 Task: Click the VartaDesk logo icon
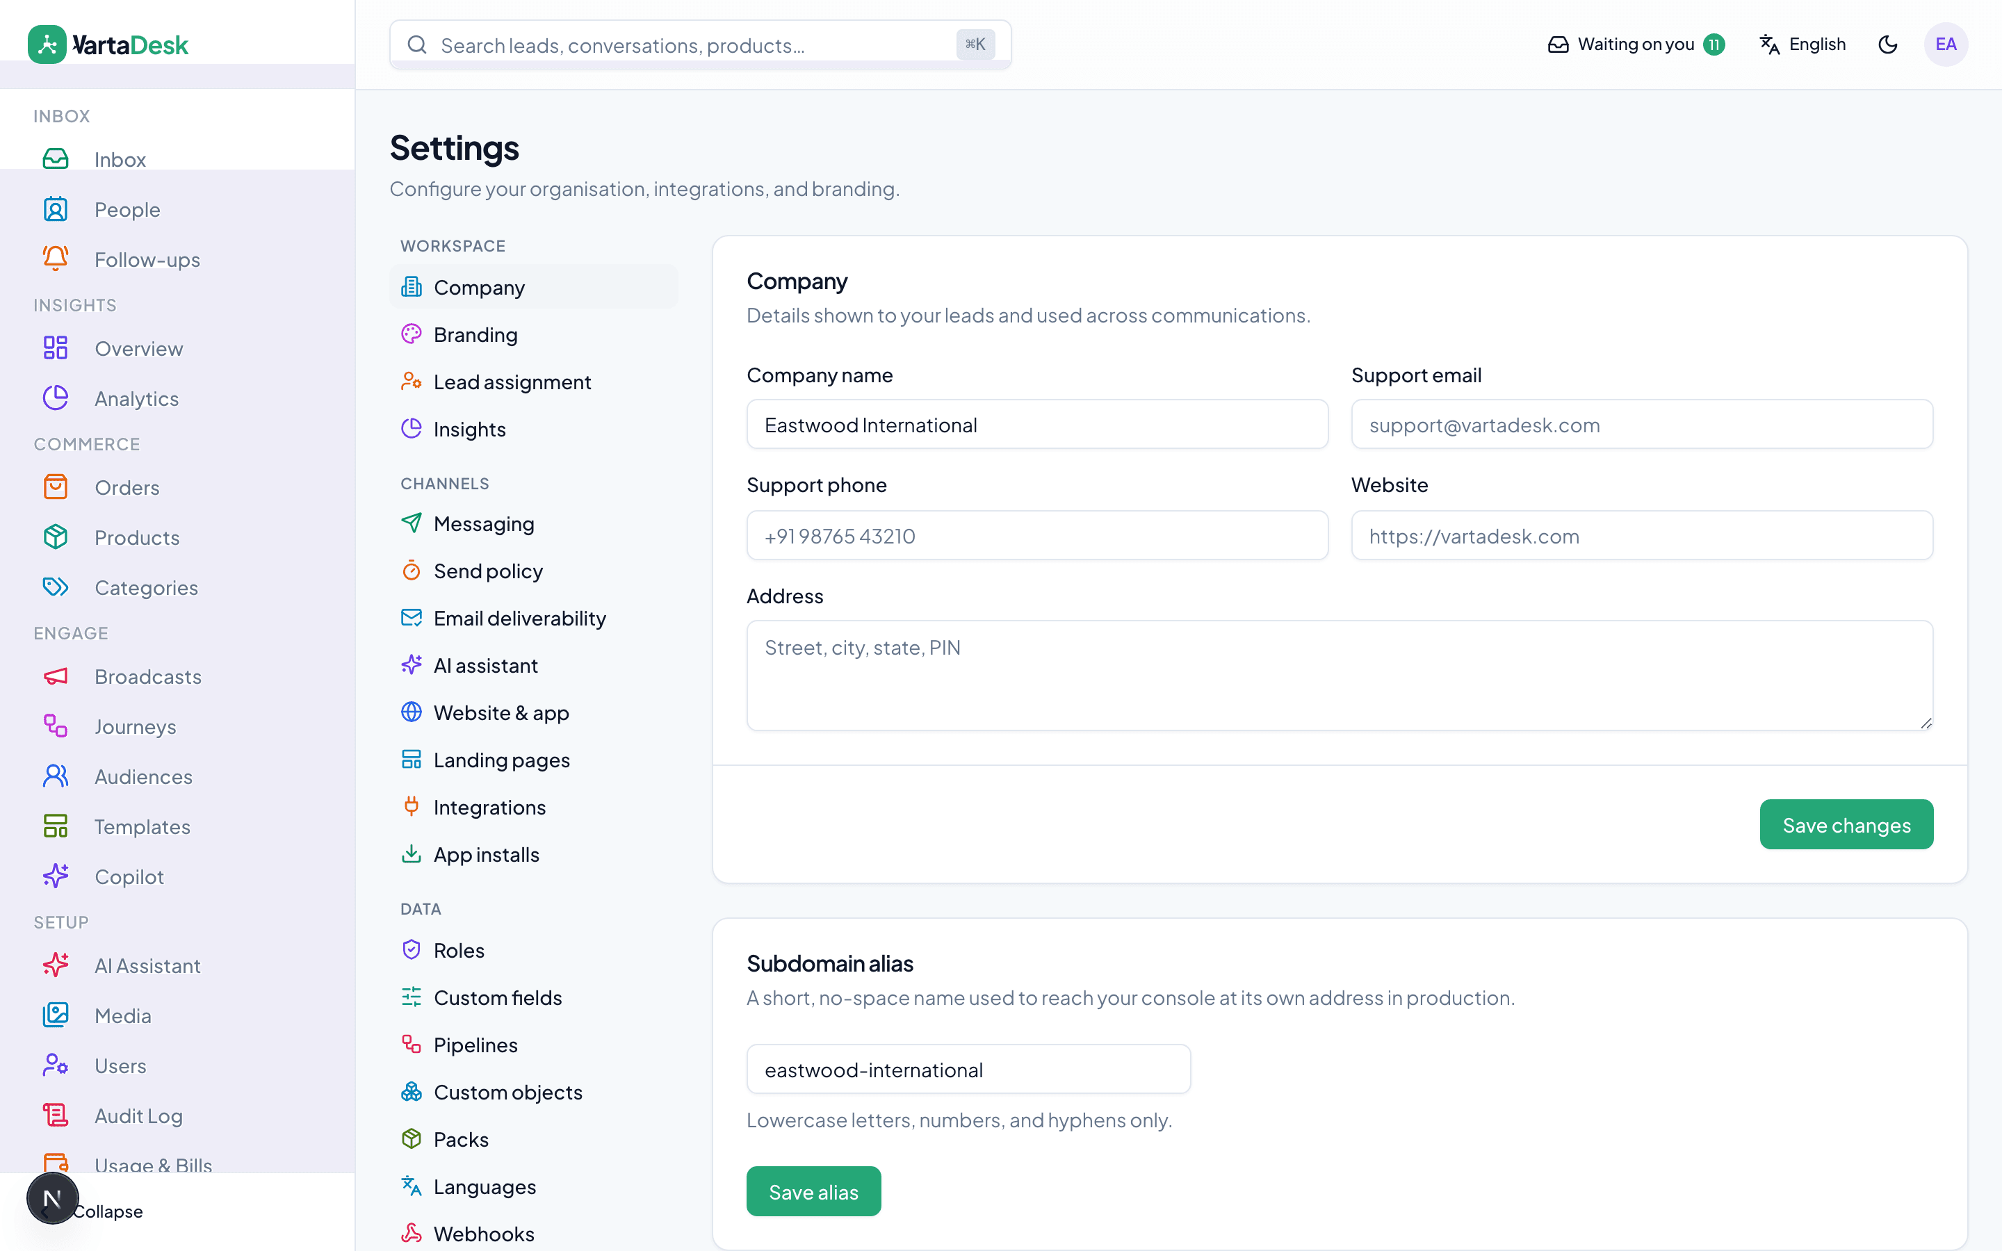(47, 44)
